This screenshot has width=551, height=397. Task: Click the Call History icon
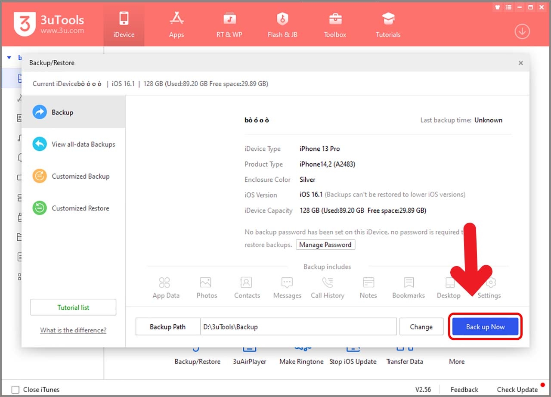pos(328,282)
